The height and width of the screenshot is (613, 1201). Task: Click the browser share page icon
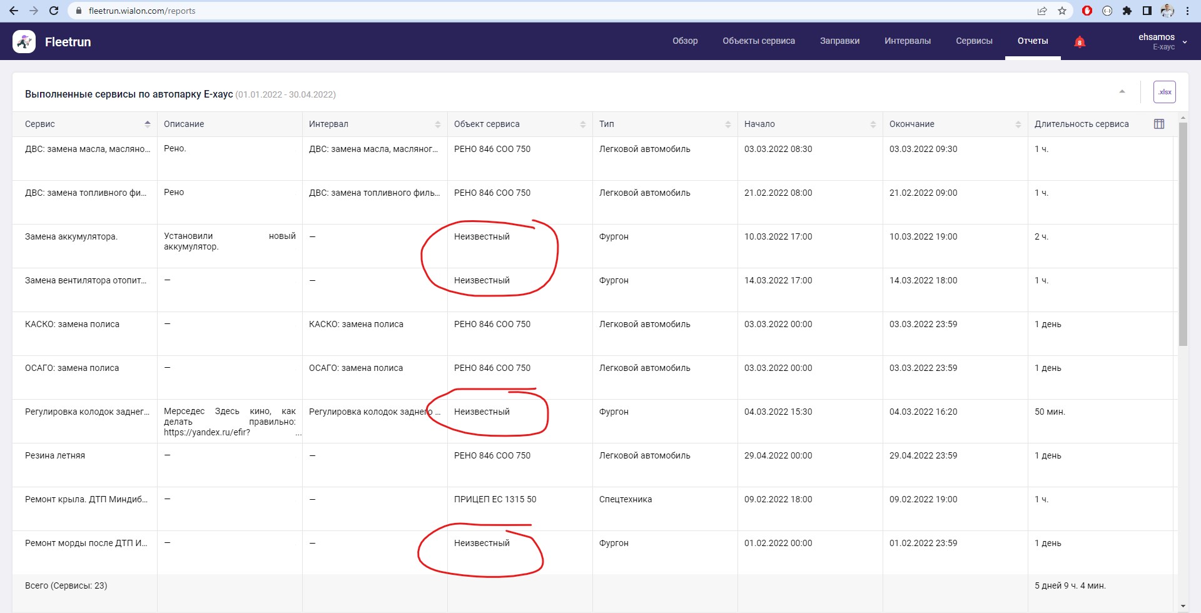click(1041, 11)
